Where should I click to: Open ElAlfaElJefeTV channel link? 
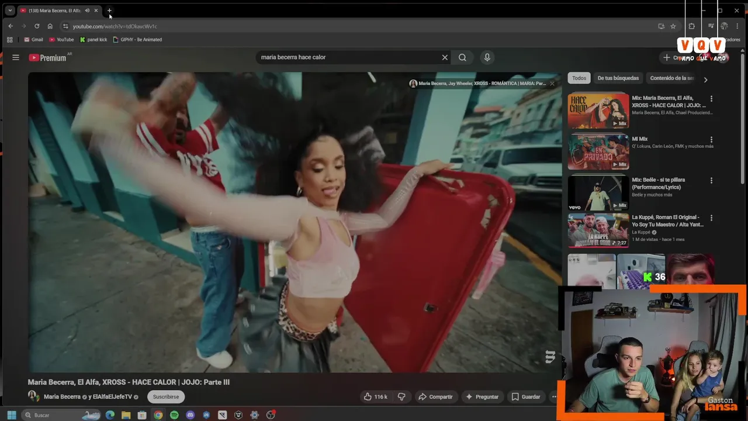tap(112, 396)
